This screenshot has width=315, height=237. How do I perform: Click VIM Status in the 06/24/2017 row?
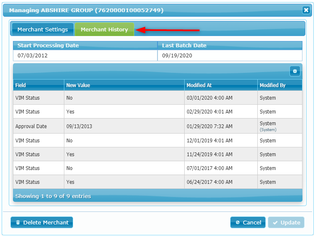[x=28, y=182]
